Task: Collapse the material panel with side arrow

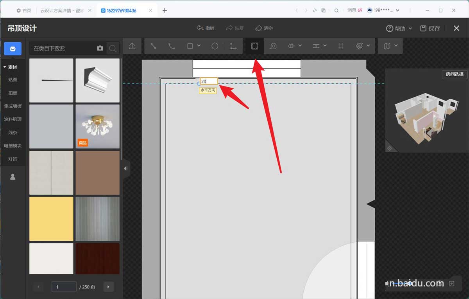Action: tap(125, 169)
